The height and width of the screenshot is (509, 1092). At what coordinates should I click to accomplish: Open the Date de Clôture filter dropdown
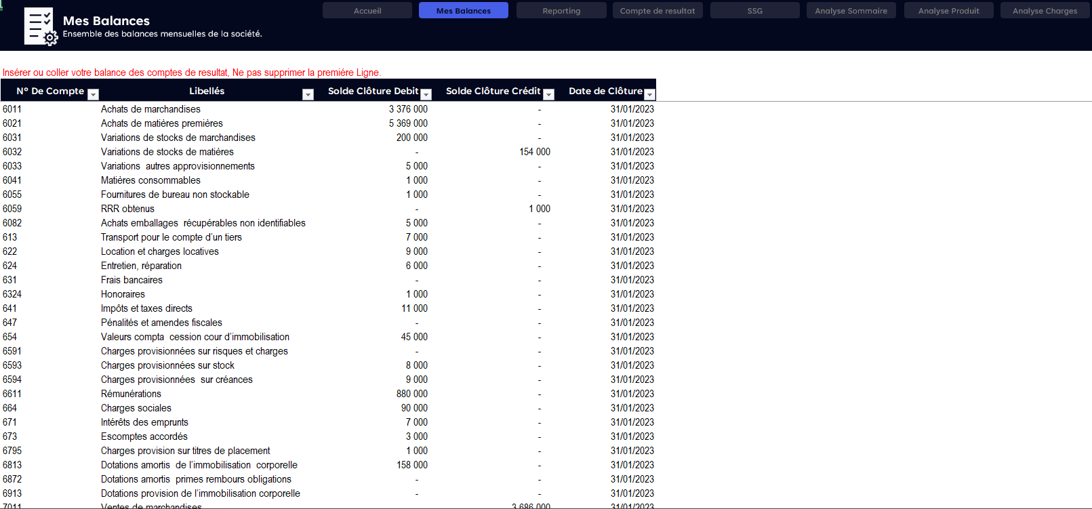[649, 94]
